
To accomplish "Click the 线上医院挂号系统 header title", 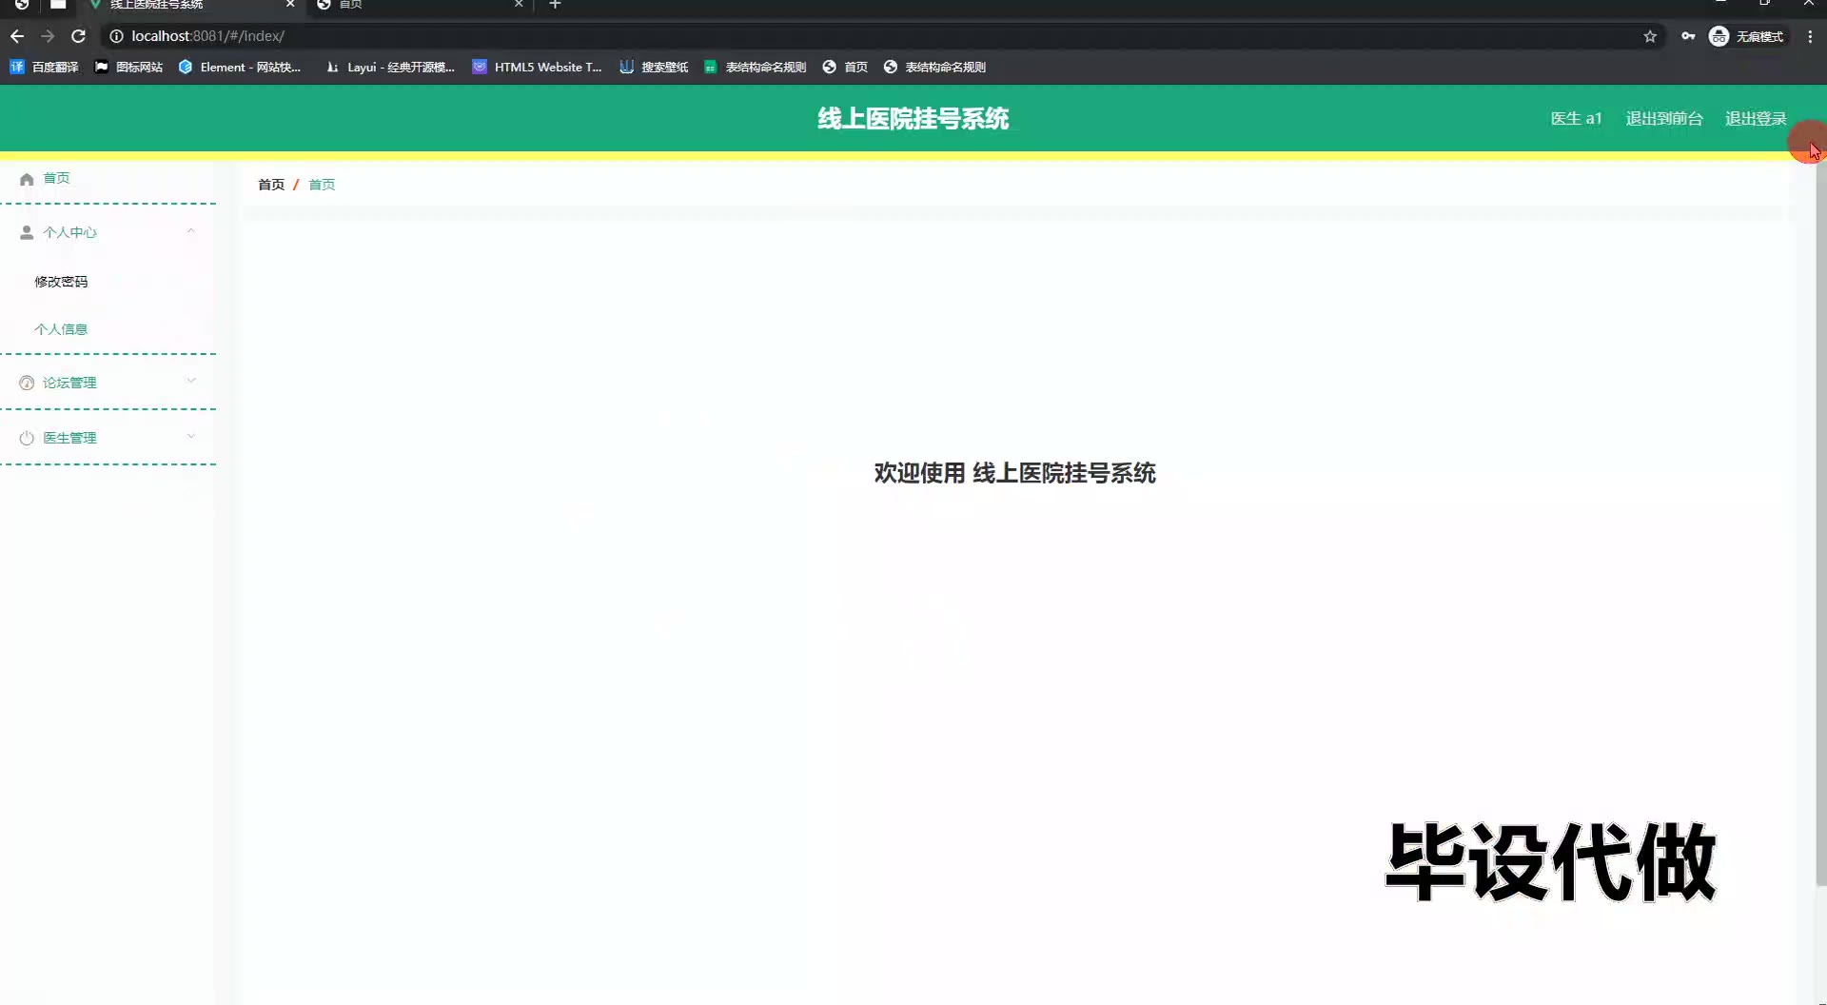I will [x=913, y=118].
